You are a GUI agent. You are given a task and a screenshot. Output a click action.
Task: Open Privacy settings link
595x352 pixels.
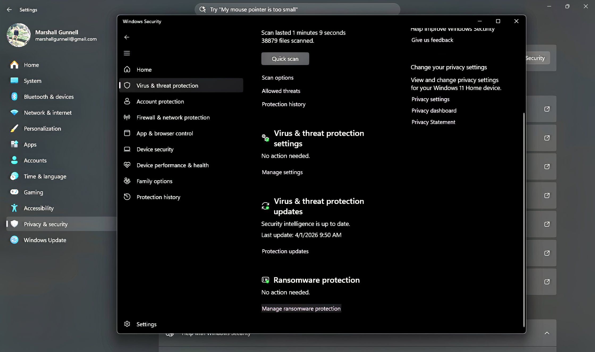click(x=431, y=99)
